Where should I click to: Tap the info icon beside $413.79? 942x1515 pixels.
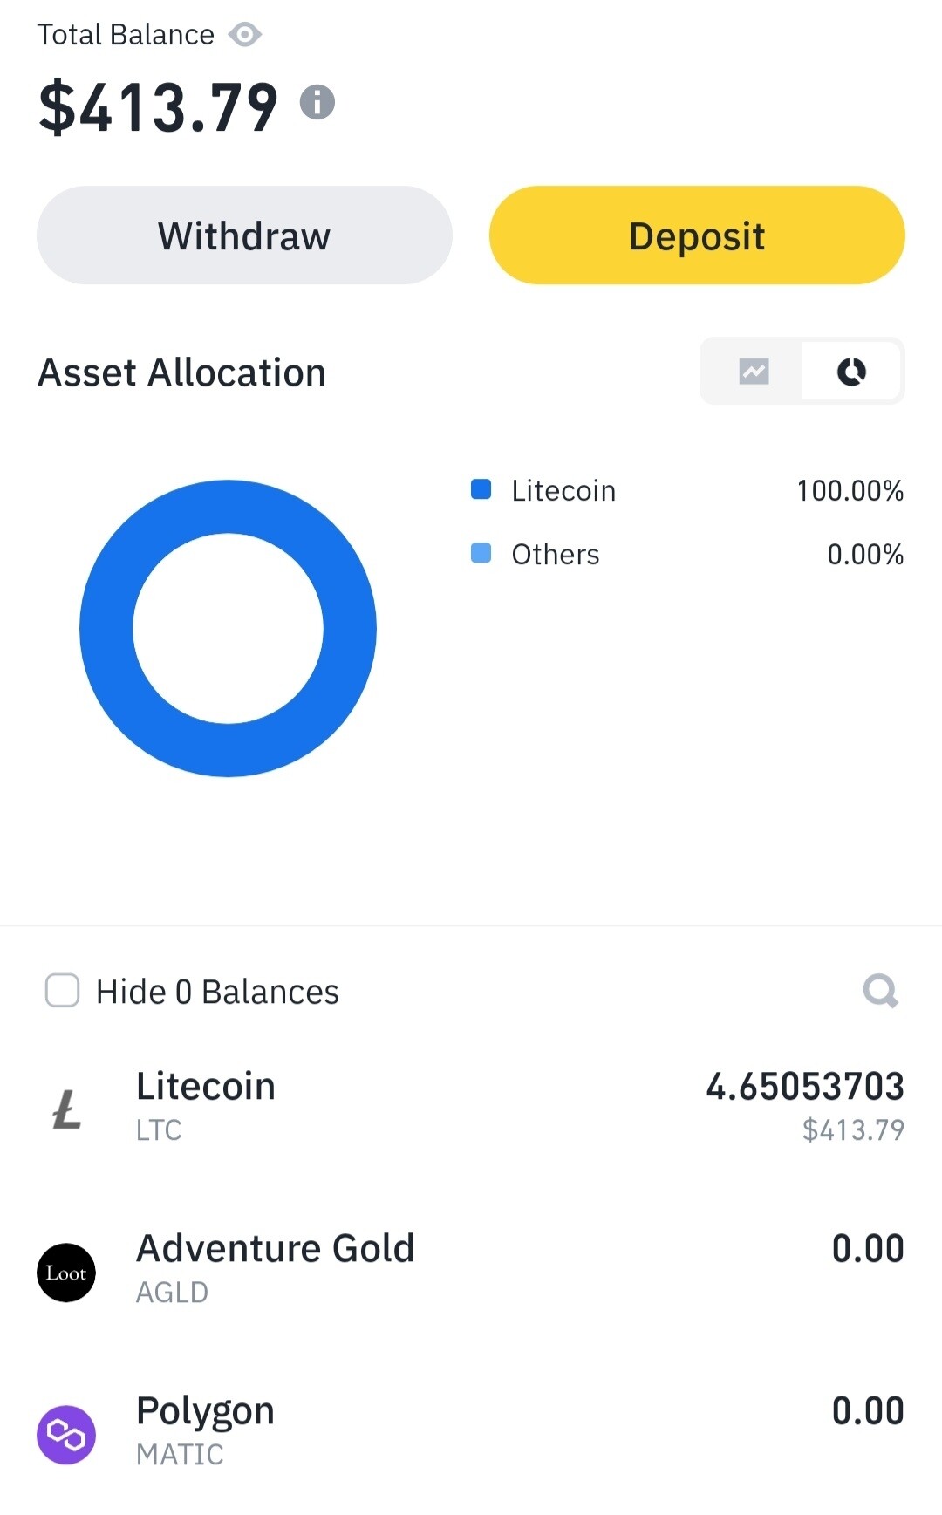317,102
